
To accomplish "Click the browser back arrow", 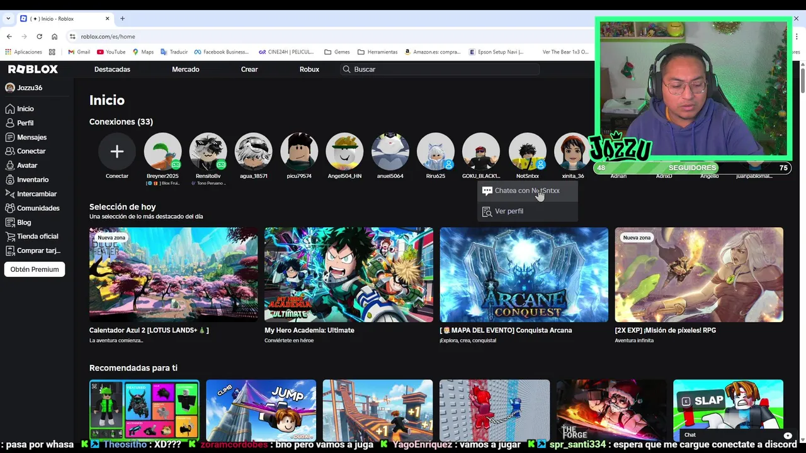I will [x=9, y=36].
